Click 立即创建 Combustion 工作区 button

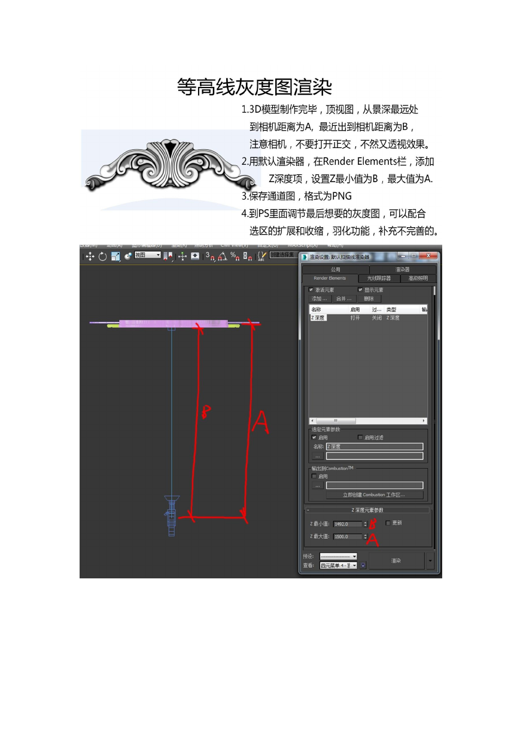tap(374, 495)
